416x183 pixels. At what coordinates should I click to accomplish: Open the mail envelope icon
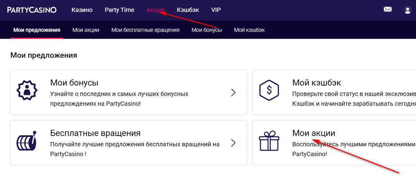[388, 10]
